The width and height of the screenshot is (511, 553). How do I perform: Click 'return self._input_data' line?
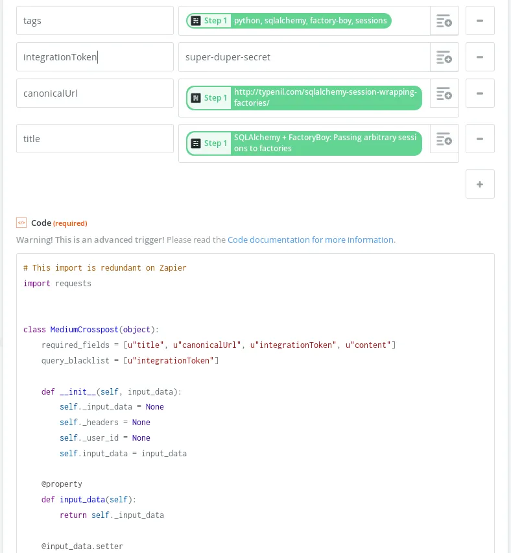(x=112, y=515)
